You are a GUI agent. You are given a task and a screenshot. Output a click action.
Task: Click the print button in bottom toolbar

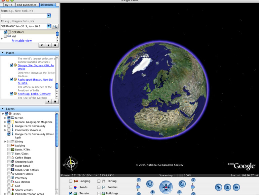pos(227,187)
